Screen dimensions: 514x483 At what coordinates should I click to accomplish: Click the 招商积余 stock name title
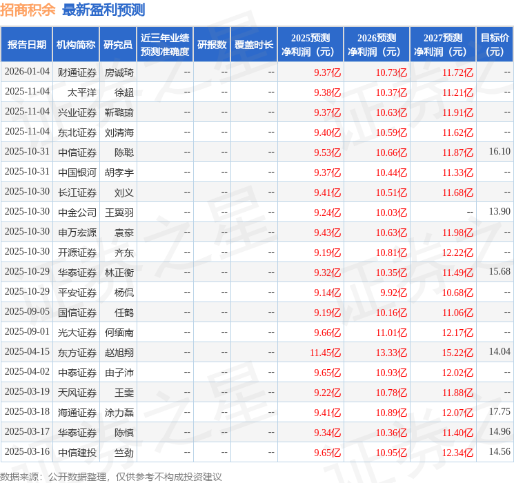(x=28, y=10)
